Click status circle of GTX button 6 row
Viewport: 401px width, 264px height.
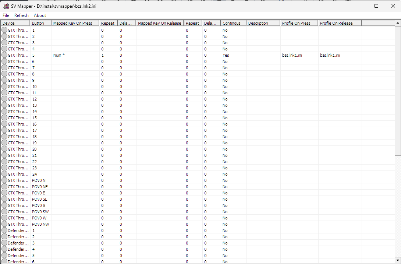(4, 61)
